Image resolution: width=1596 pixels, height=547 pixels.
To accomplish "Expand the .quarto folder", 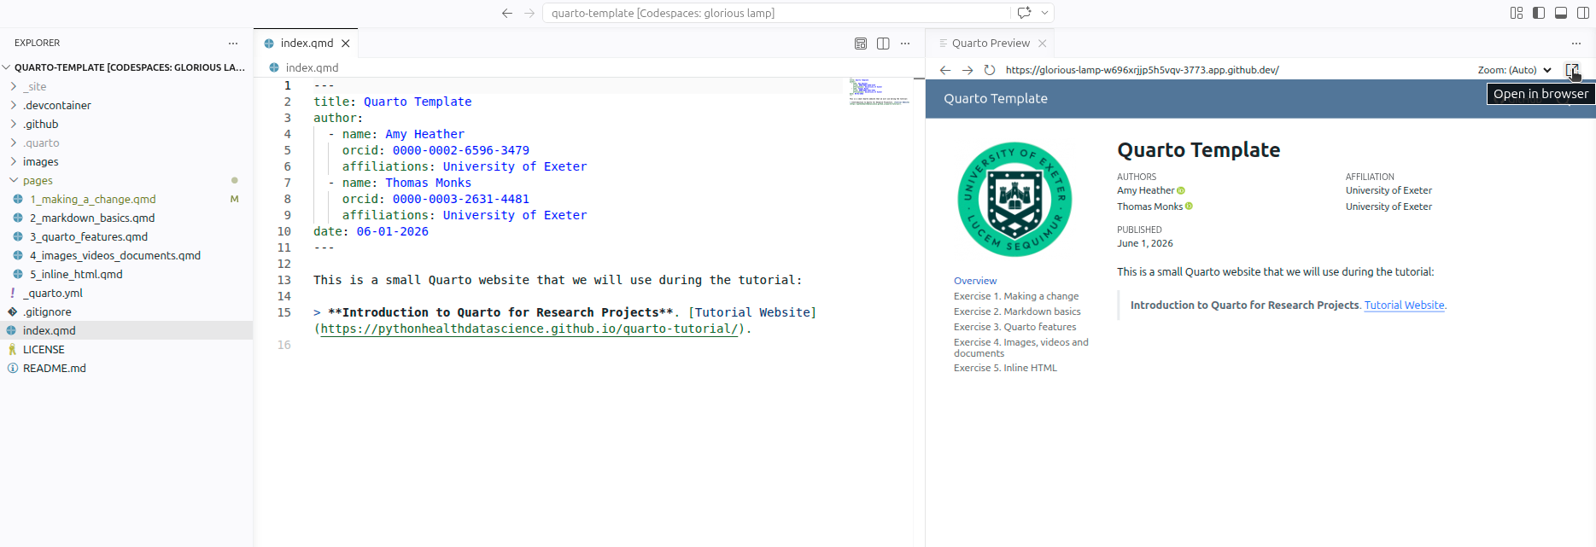I will pos(126,143).
